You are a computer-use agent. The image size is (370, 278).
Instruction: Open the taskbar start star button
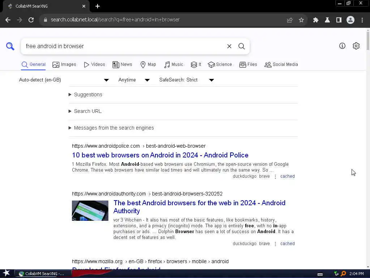7,273
